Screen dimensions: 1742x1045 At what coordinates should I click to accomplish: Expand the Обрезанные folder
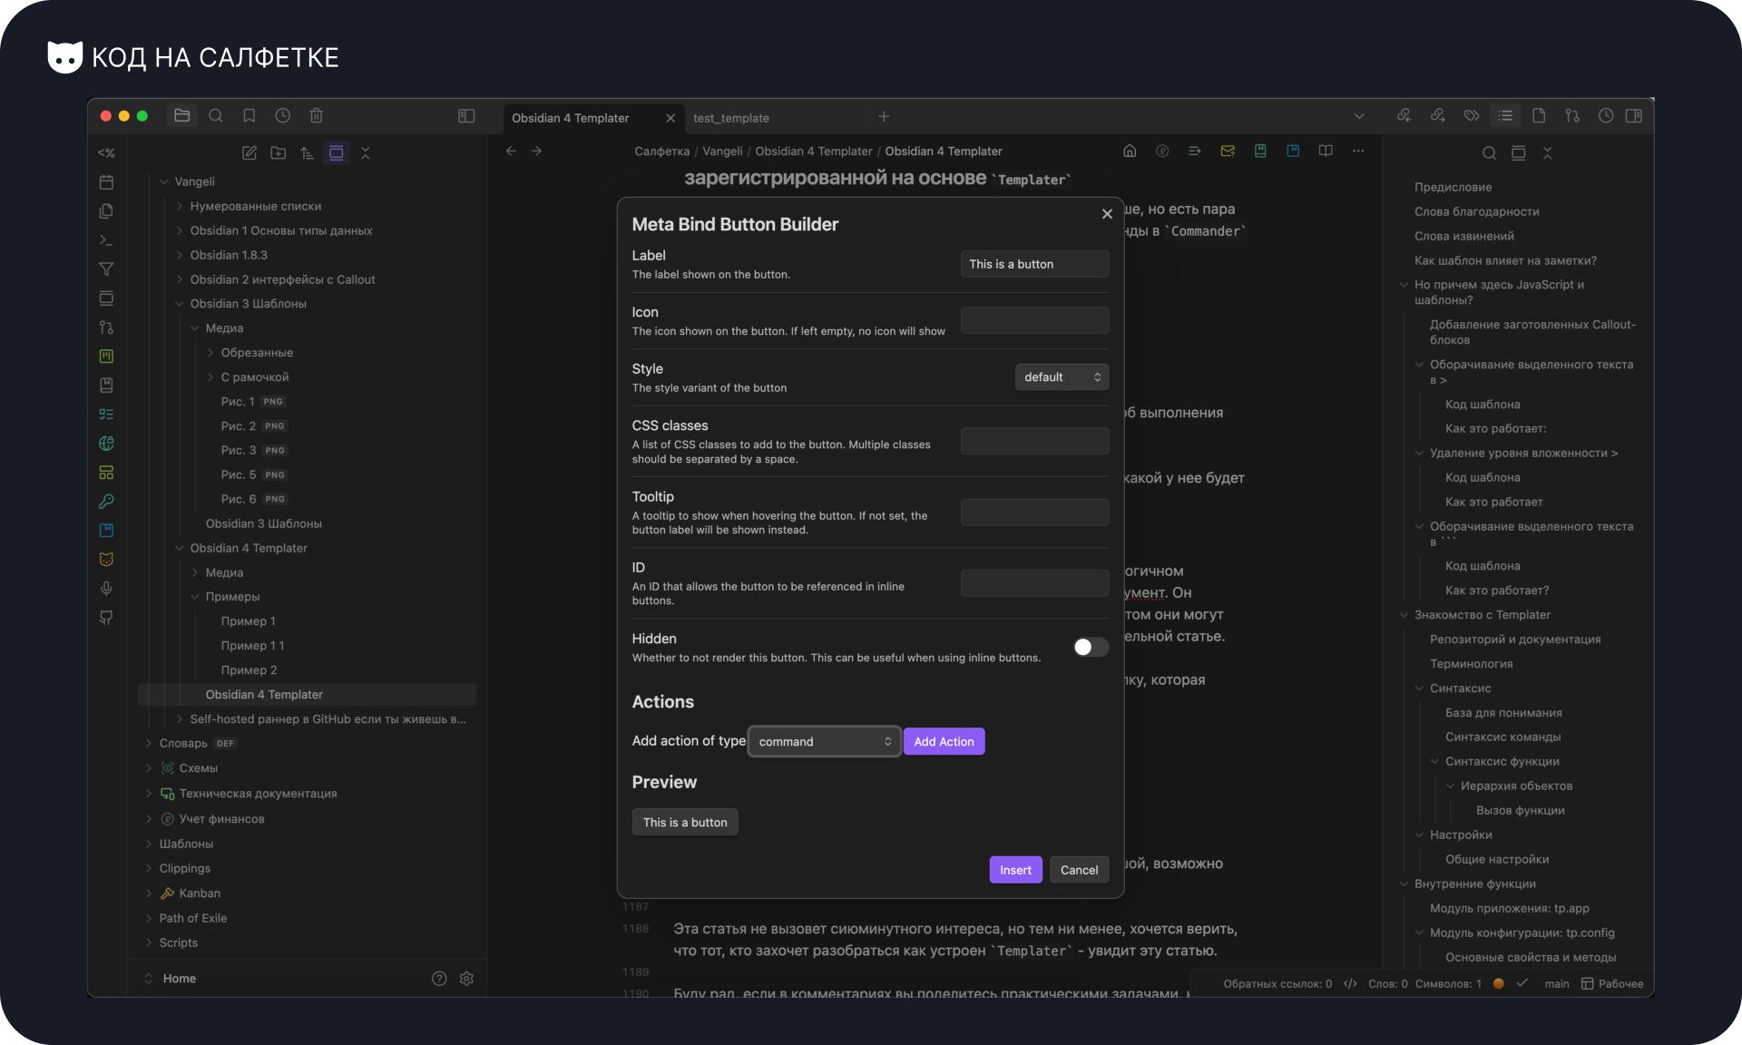click(x=210, y=353)
